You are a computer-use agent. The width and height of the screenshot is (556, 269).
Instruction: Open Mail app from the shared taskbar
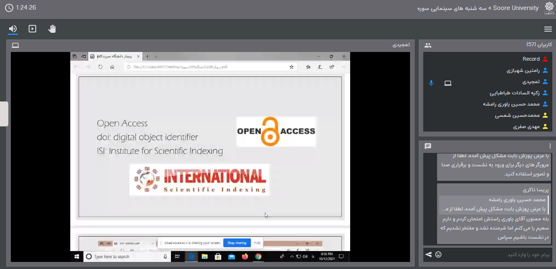[x=232, y=257]
